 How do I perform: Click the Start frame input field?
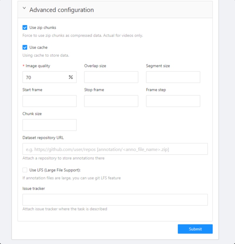tap(49, 101)
